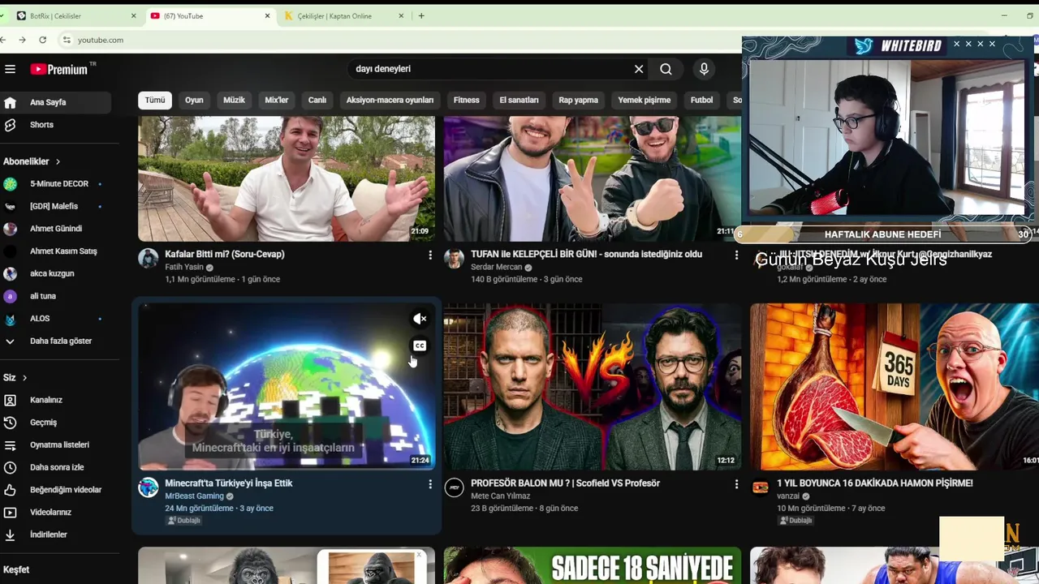Select the Canlı filter chip
Screen dimensions: 1039x584
pos(317,100)
